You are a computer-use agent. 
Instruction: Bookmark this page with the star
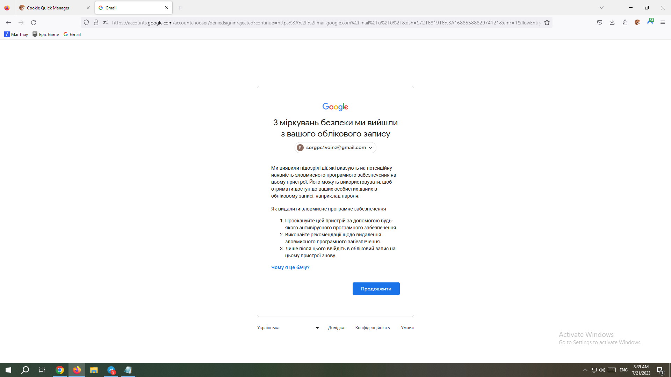(547, 23)
